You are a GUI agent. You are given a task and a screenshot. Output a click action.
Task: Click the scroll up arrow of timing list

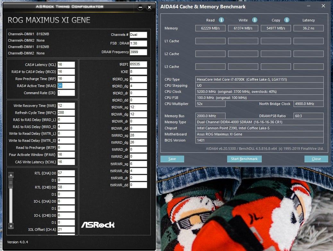11,175
